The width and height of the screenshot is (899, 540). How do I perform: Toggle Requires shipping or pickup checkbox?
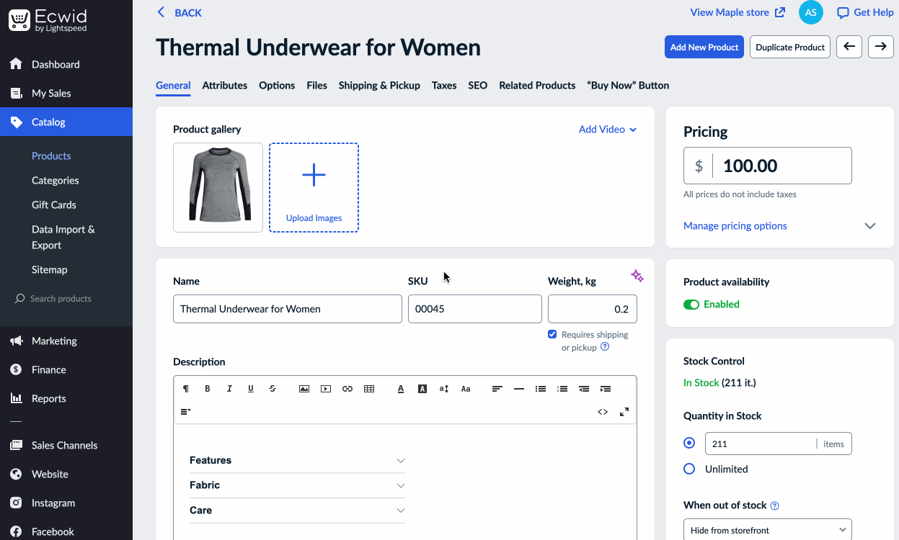[552, 334]
